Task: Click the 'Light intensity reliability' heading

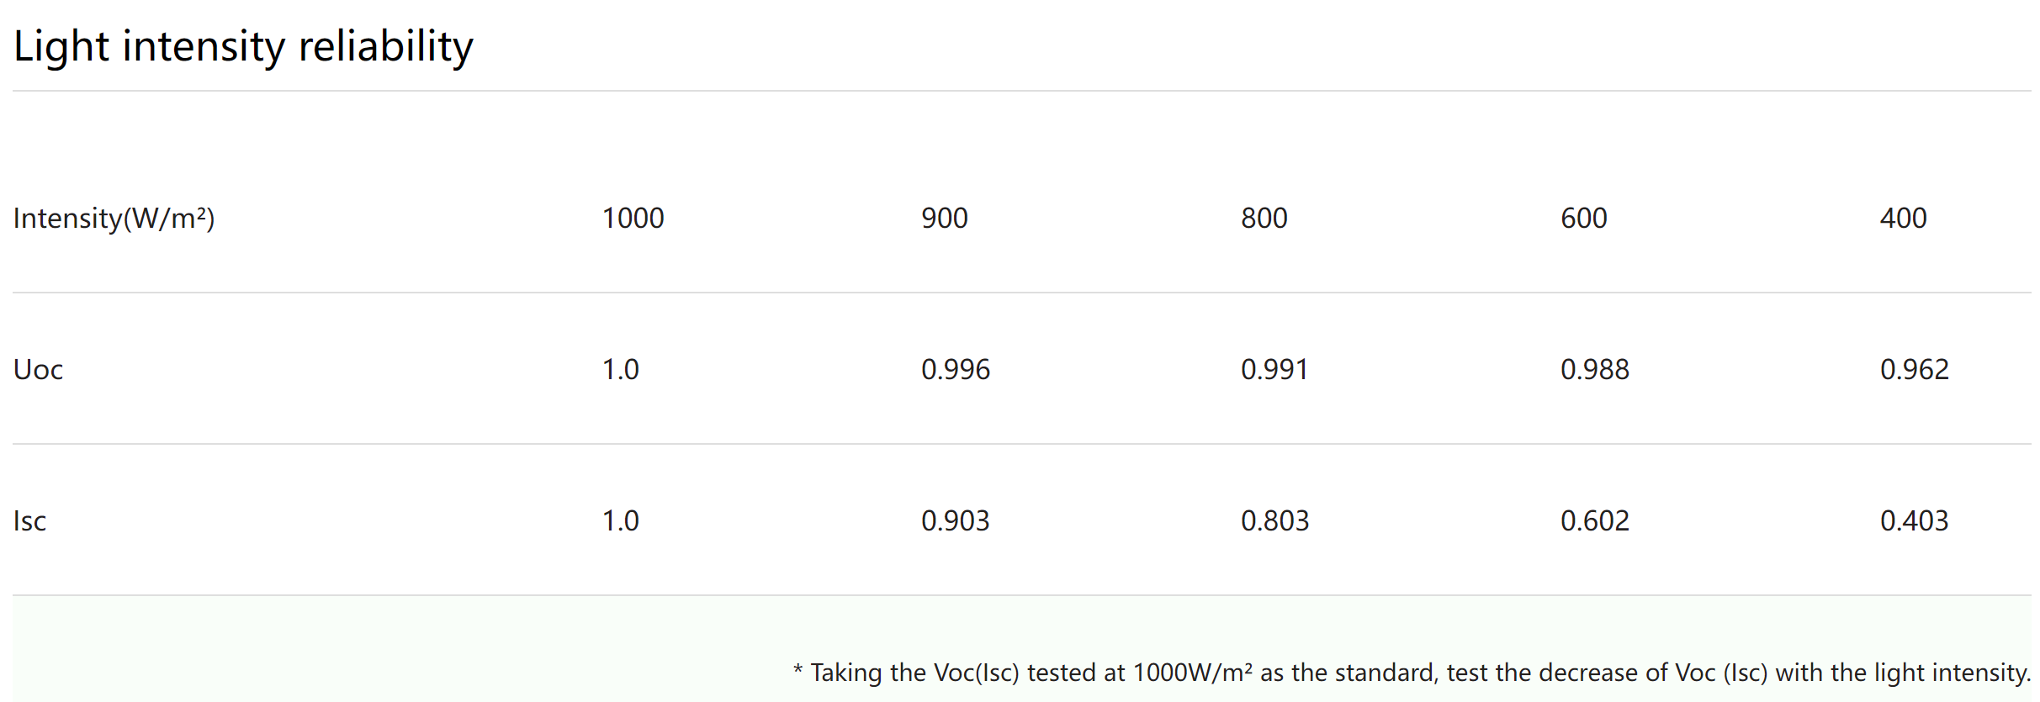Action: 244,47
